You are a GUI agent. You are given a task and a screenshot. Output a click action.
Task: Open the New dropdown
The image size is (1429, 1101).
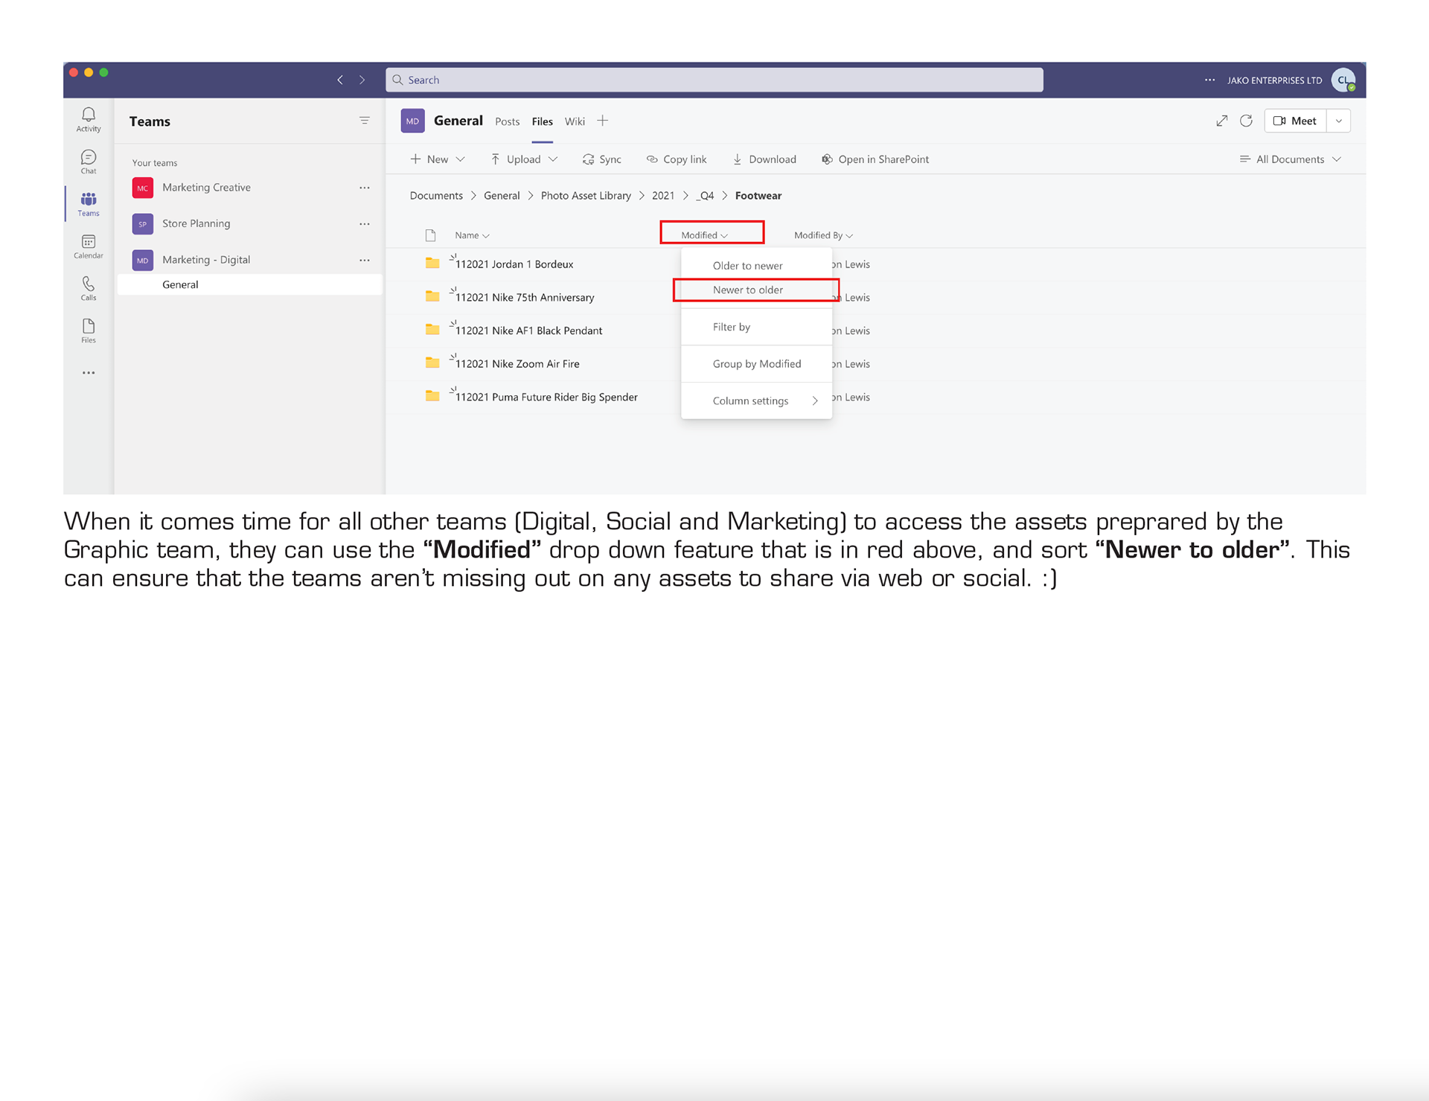click(438, 159)
